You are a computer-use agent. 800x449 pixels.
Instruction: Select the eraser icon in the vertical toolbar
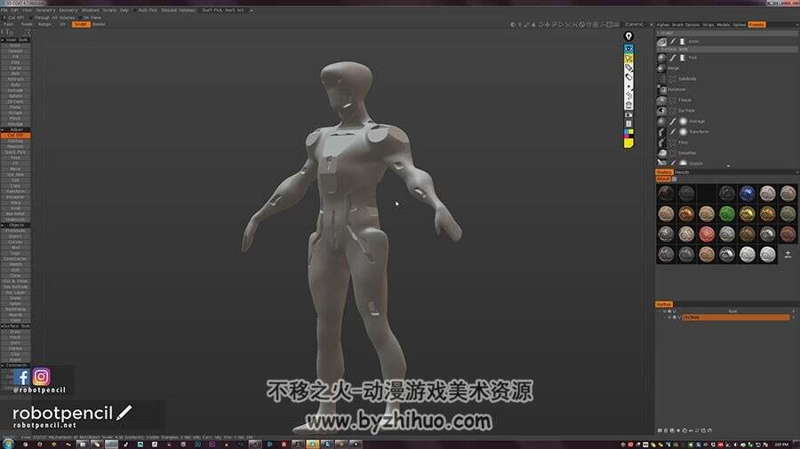[x=628, y=77]
